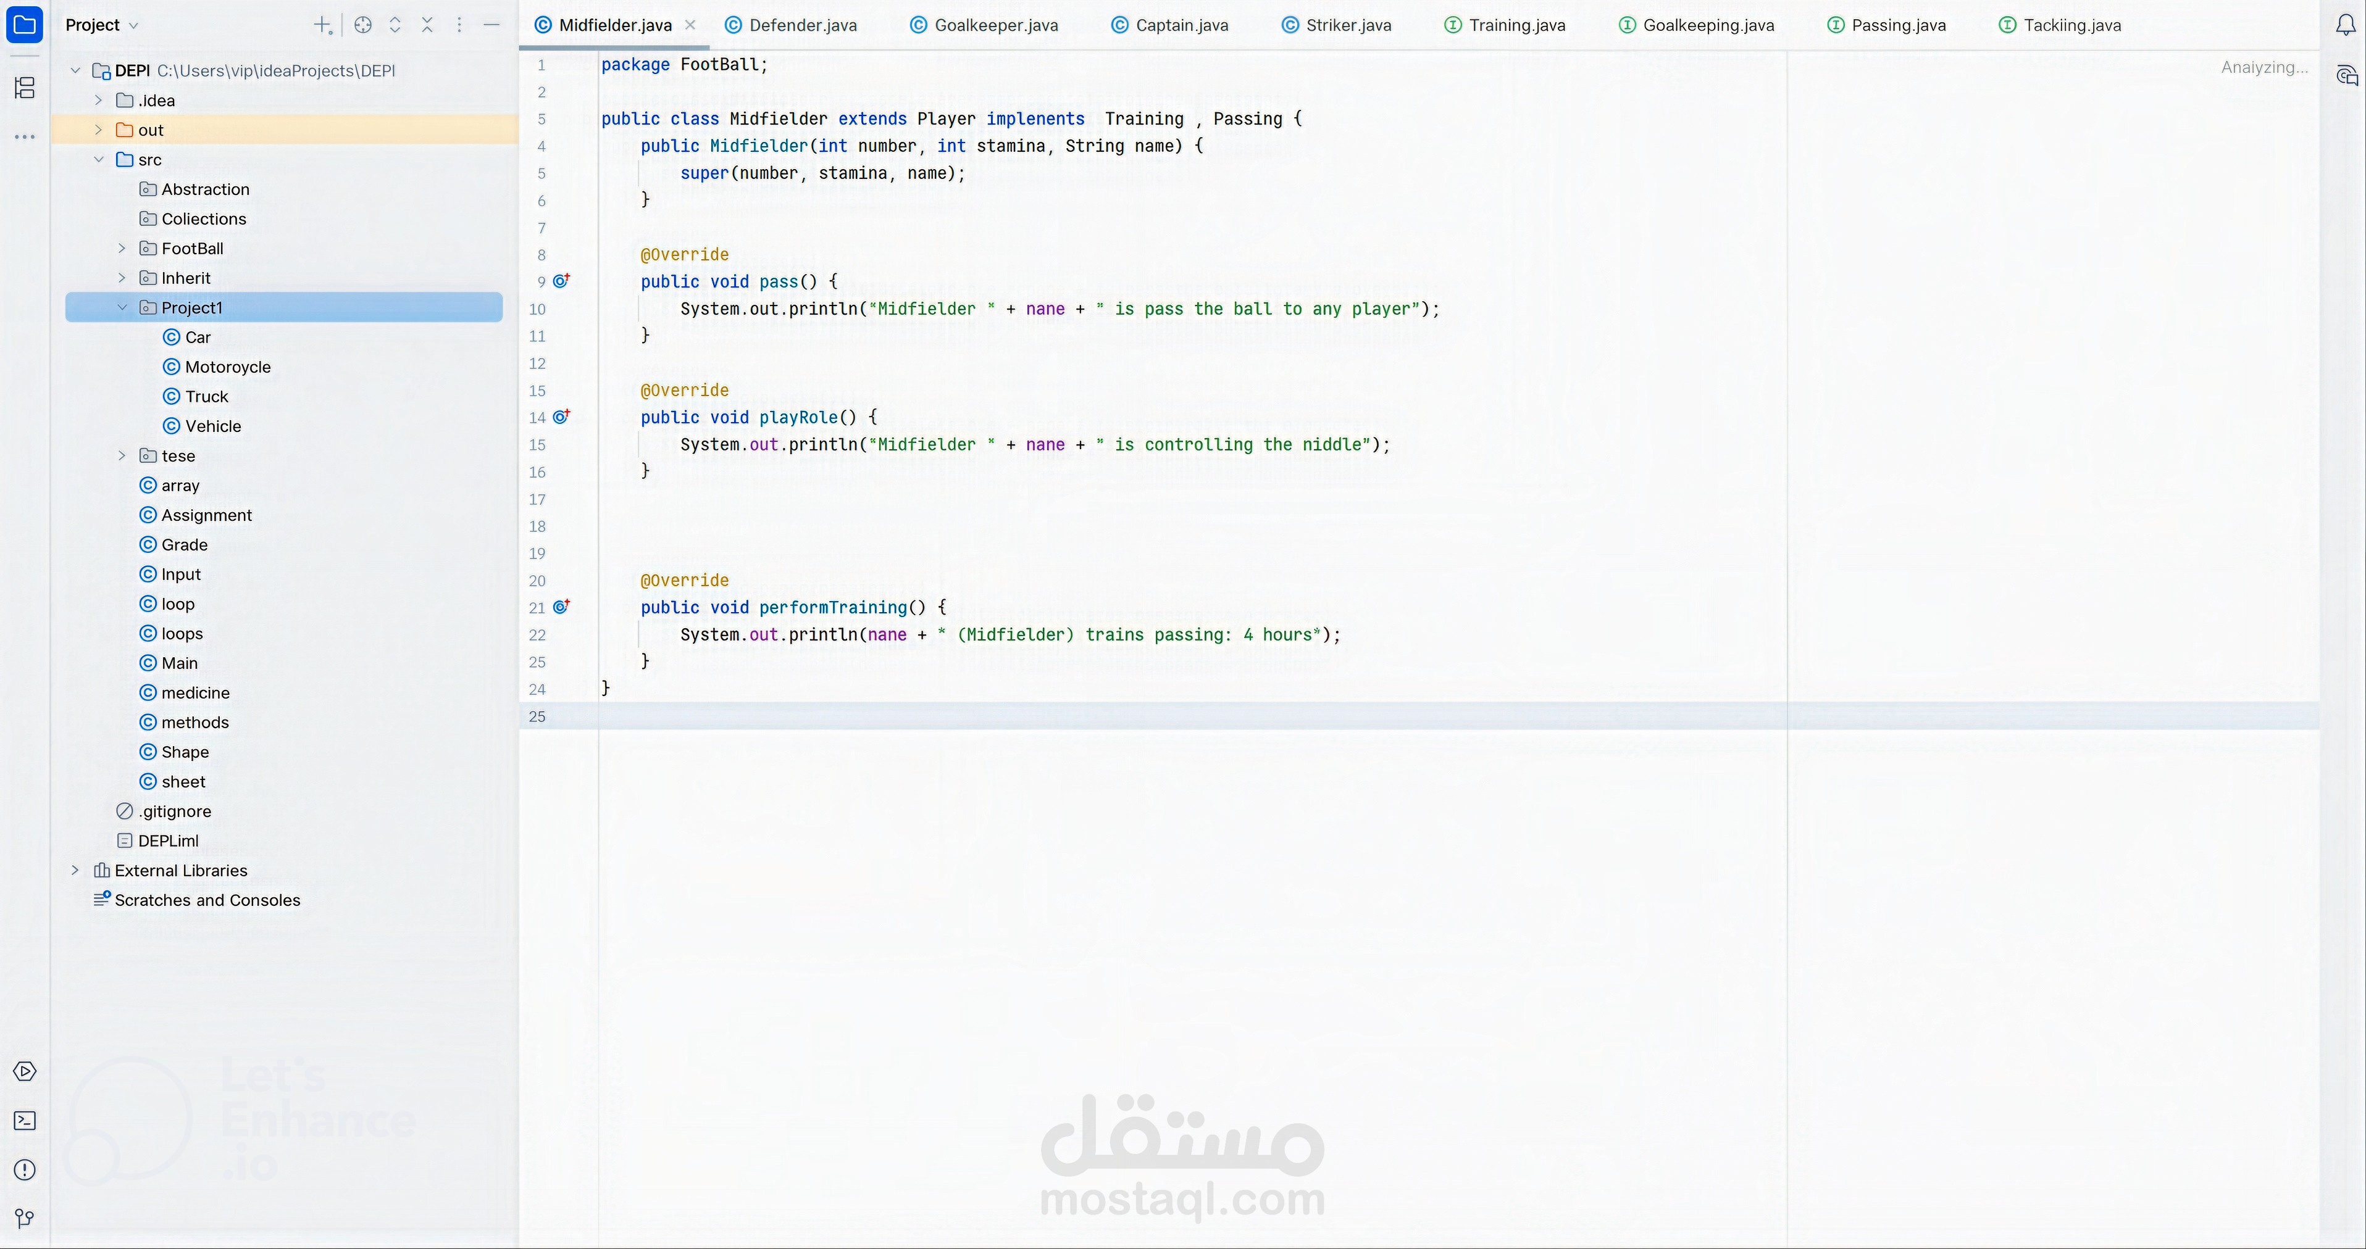Click the gutter marker next to performTraining()
The width and height of the screenshot is (2366, 1249).
[x=561, y=607]
